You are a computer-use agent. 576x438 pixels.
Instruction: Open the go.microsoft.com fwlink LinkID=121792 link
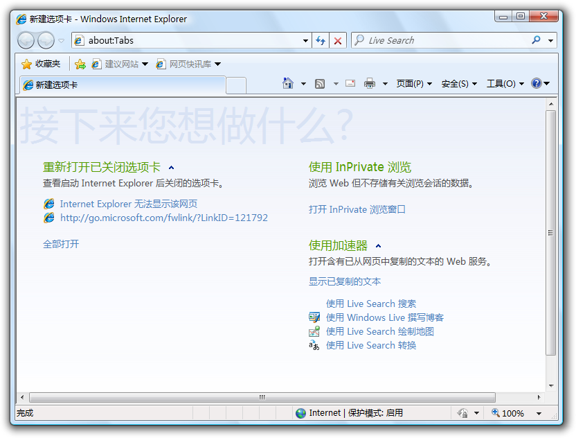[x=164, y=218]
